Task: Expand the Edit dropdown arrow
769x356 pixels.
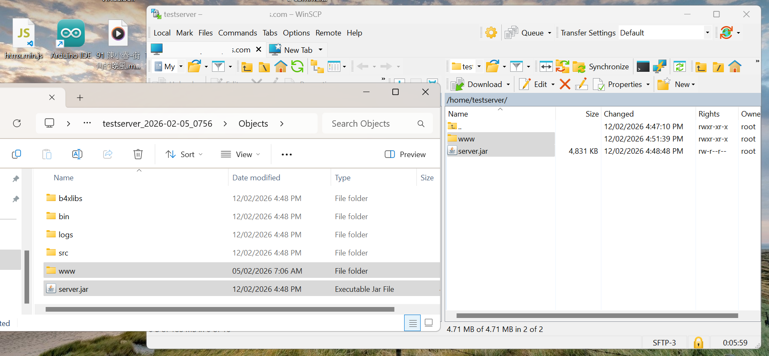Action: (553, 84)
